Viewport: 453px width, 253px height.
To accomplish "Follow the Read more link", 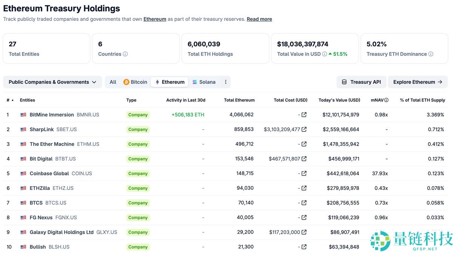I will pos(259,19).
